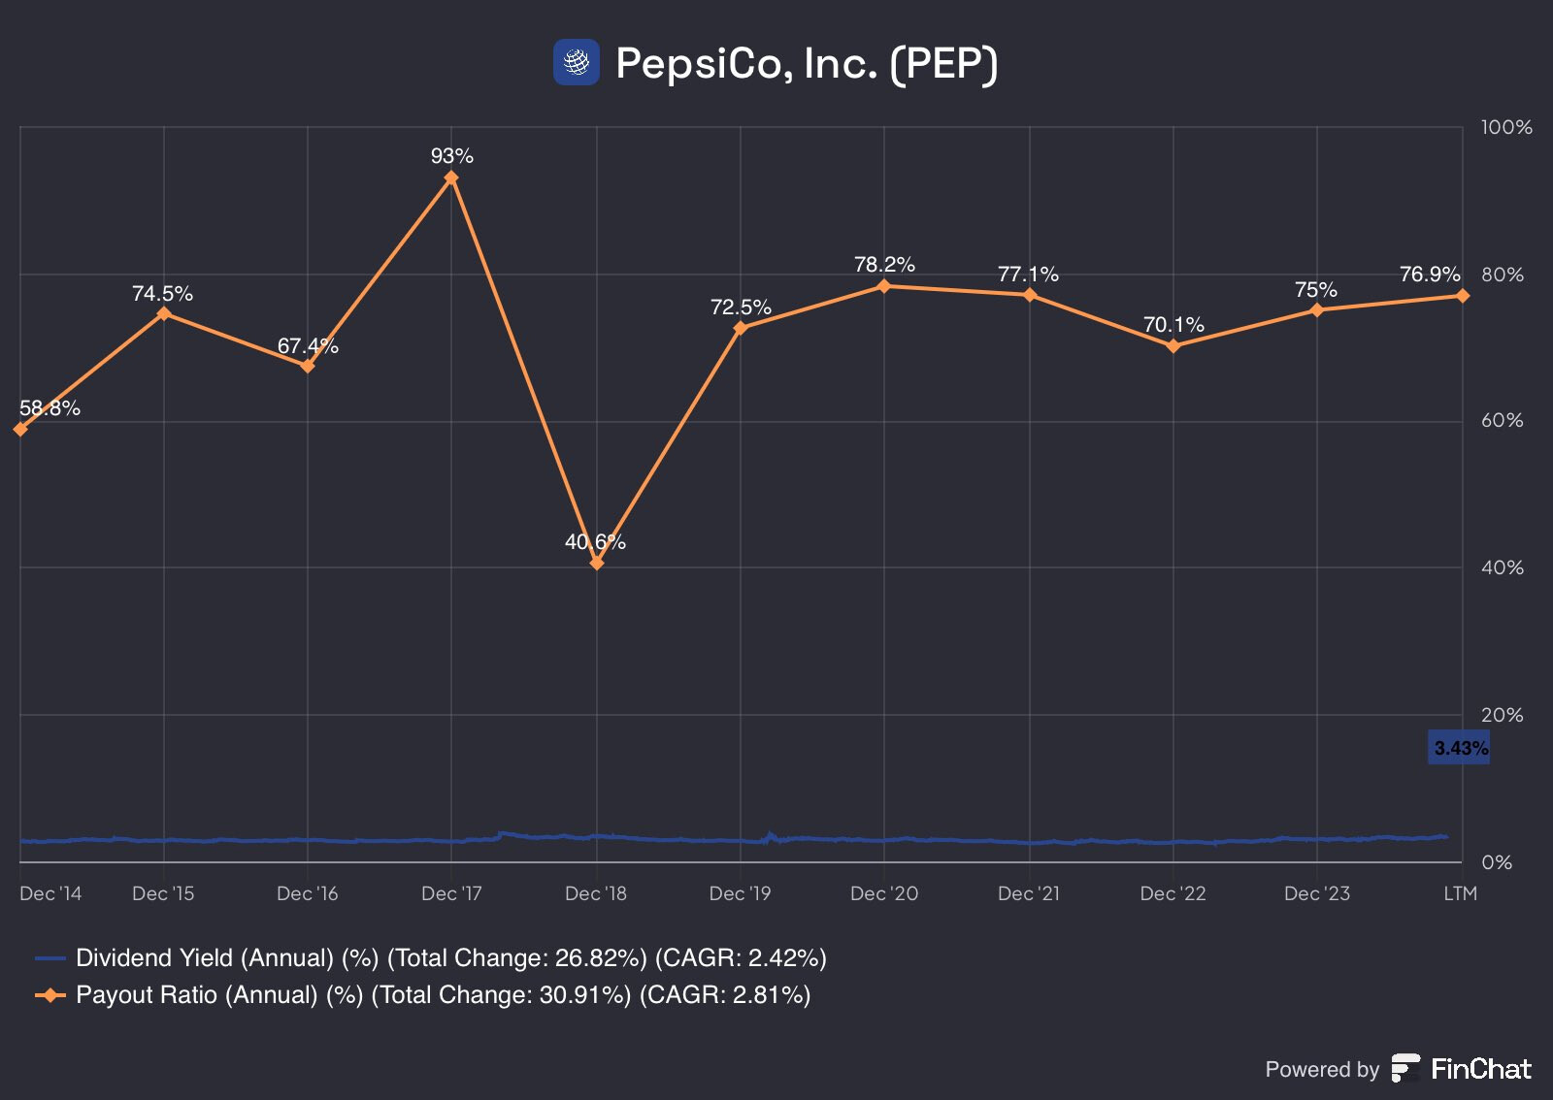
Task: Click the blue Dividend Yield legend line
Action: pos(50,958)
